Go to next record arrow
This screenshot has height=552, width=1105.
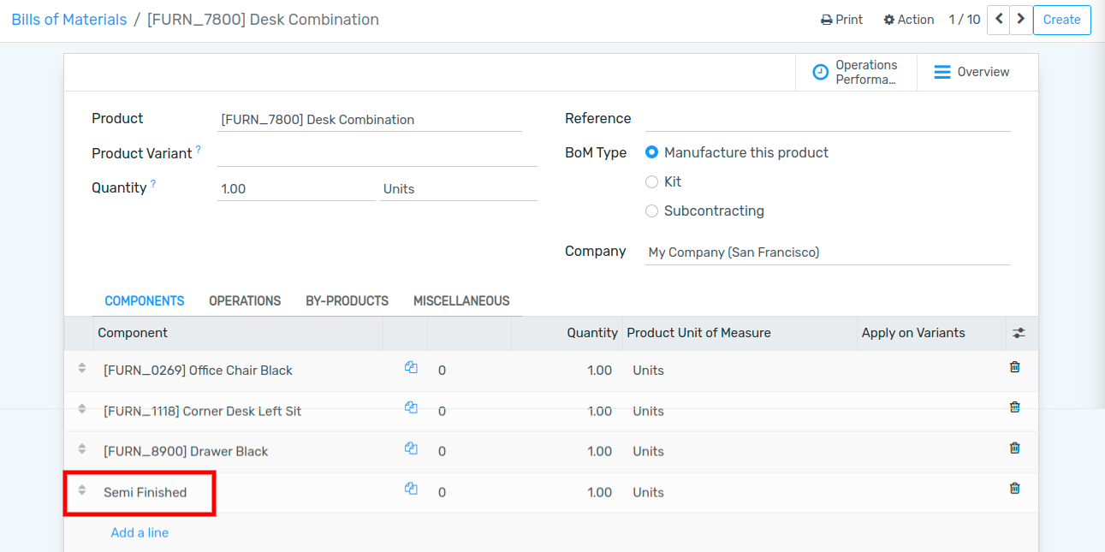pos(1020,20)
